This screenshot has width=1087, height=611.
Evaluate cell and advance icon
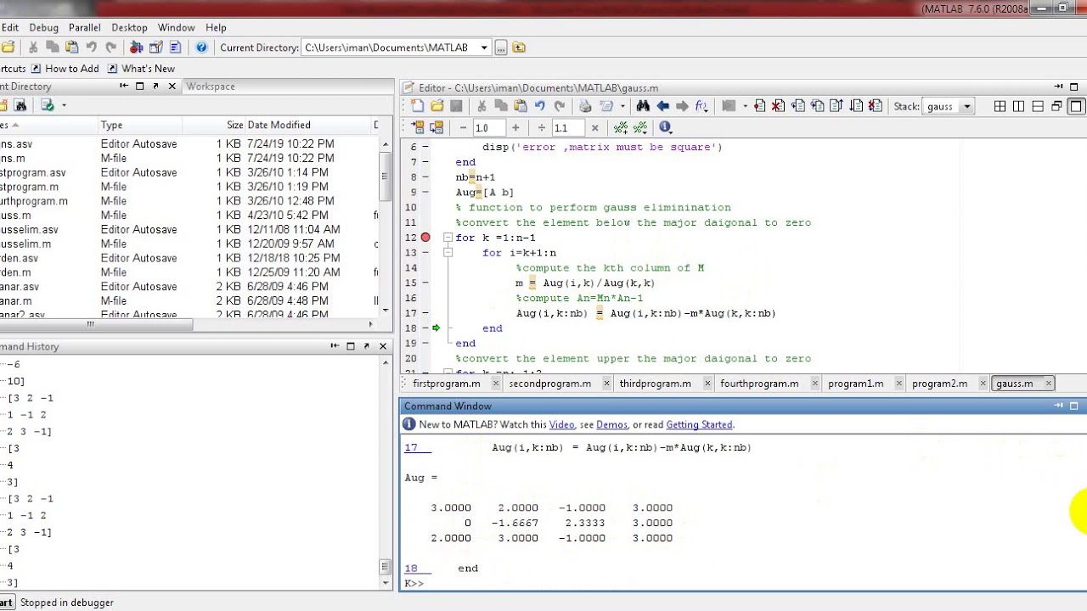tap(436, 127)
